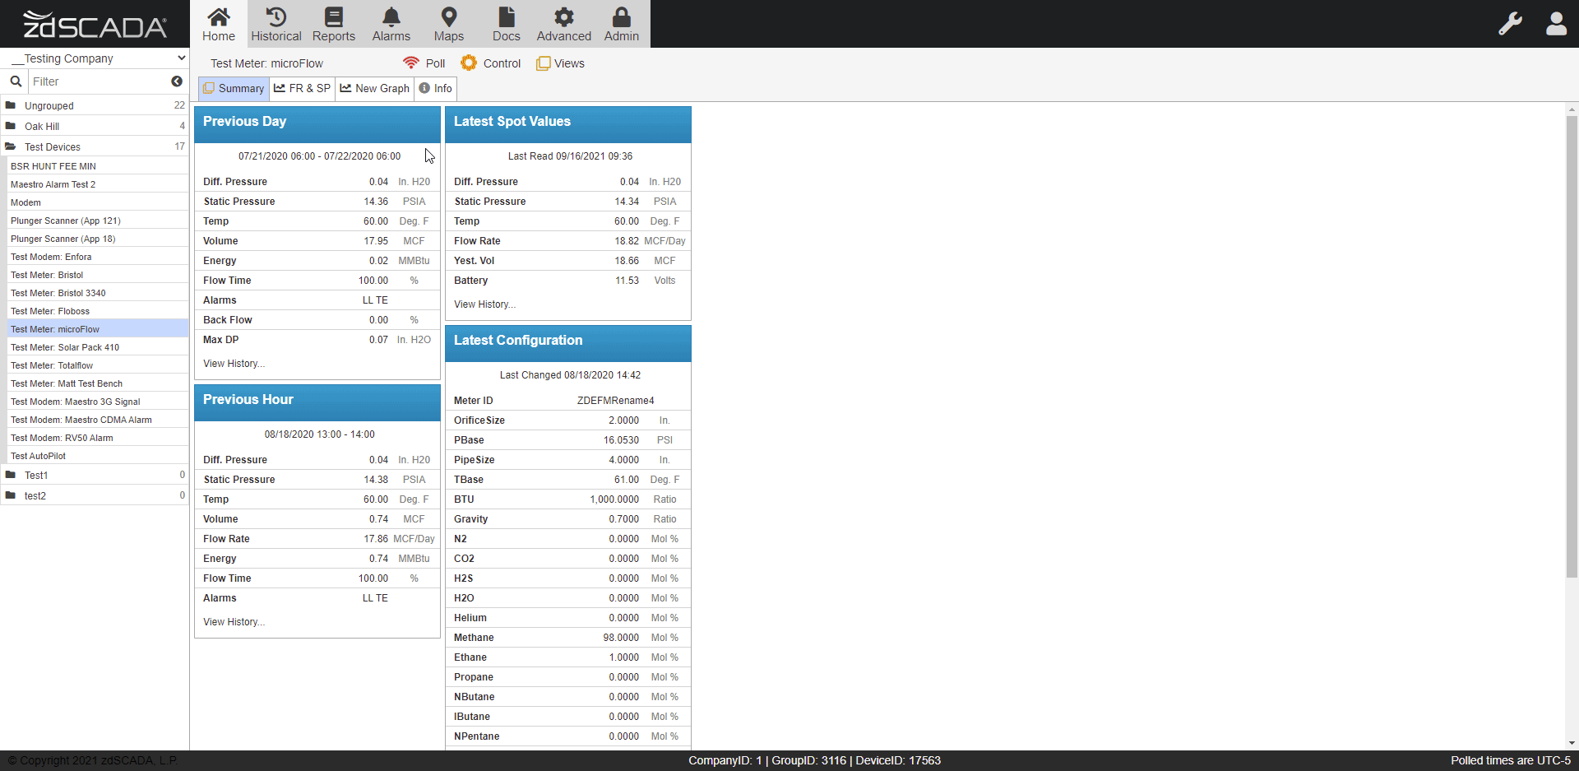The height and width of the screenshot is (771, 1579).
Task: Collapse the Test Devices folder
Action: coord(95,146)
